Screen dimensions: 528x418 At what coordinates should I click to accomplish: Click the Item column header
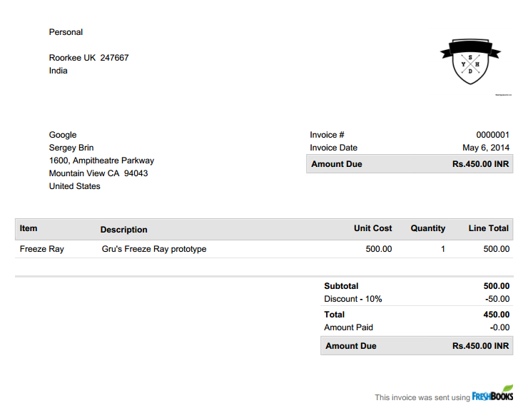click(x=29, y=228)
